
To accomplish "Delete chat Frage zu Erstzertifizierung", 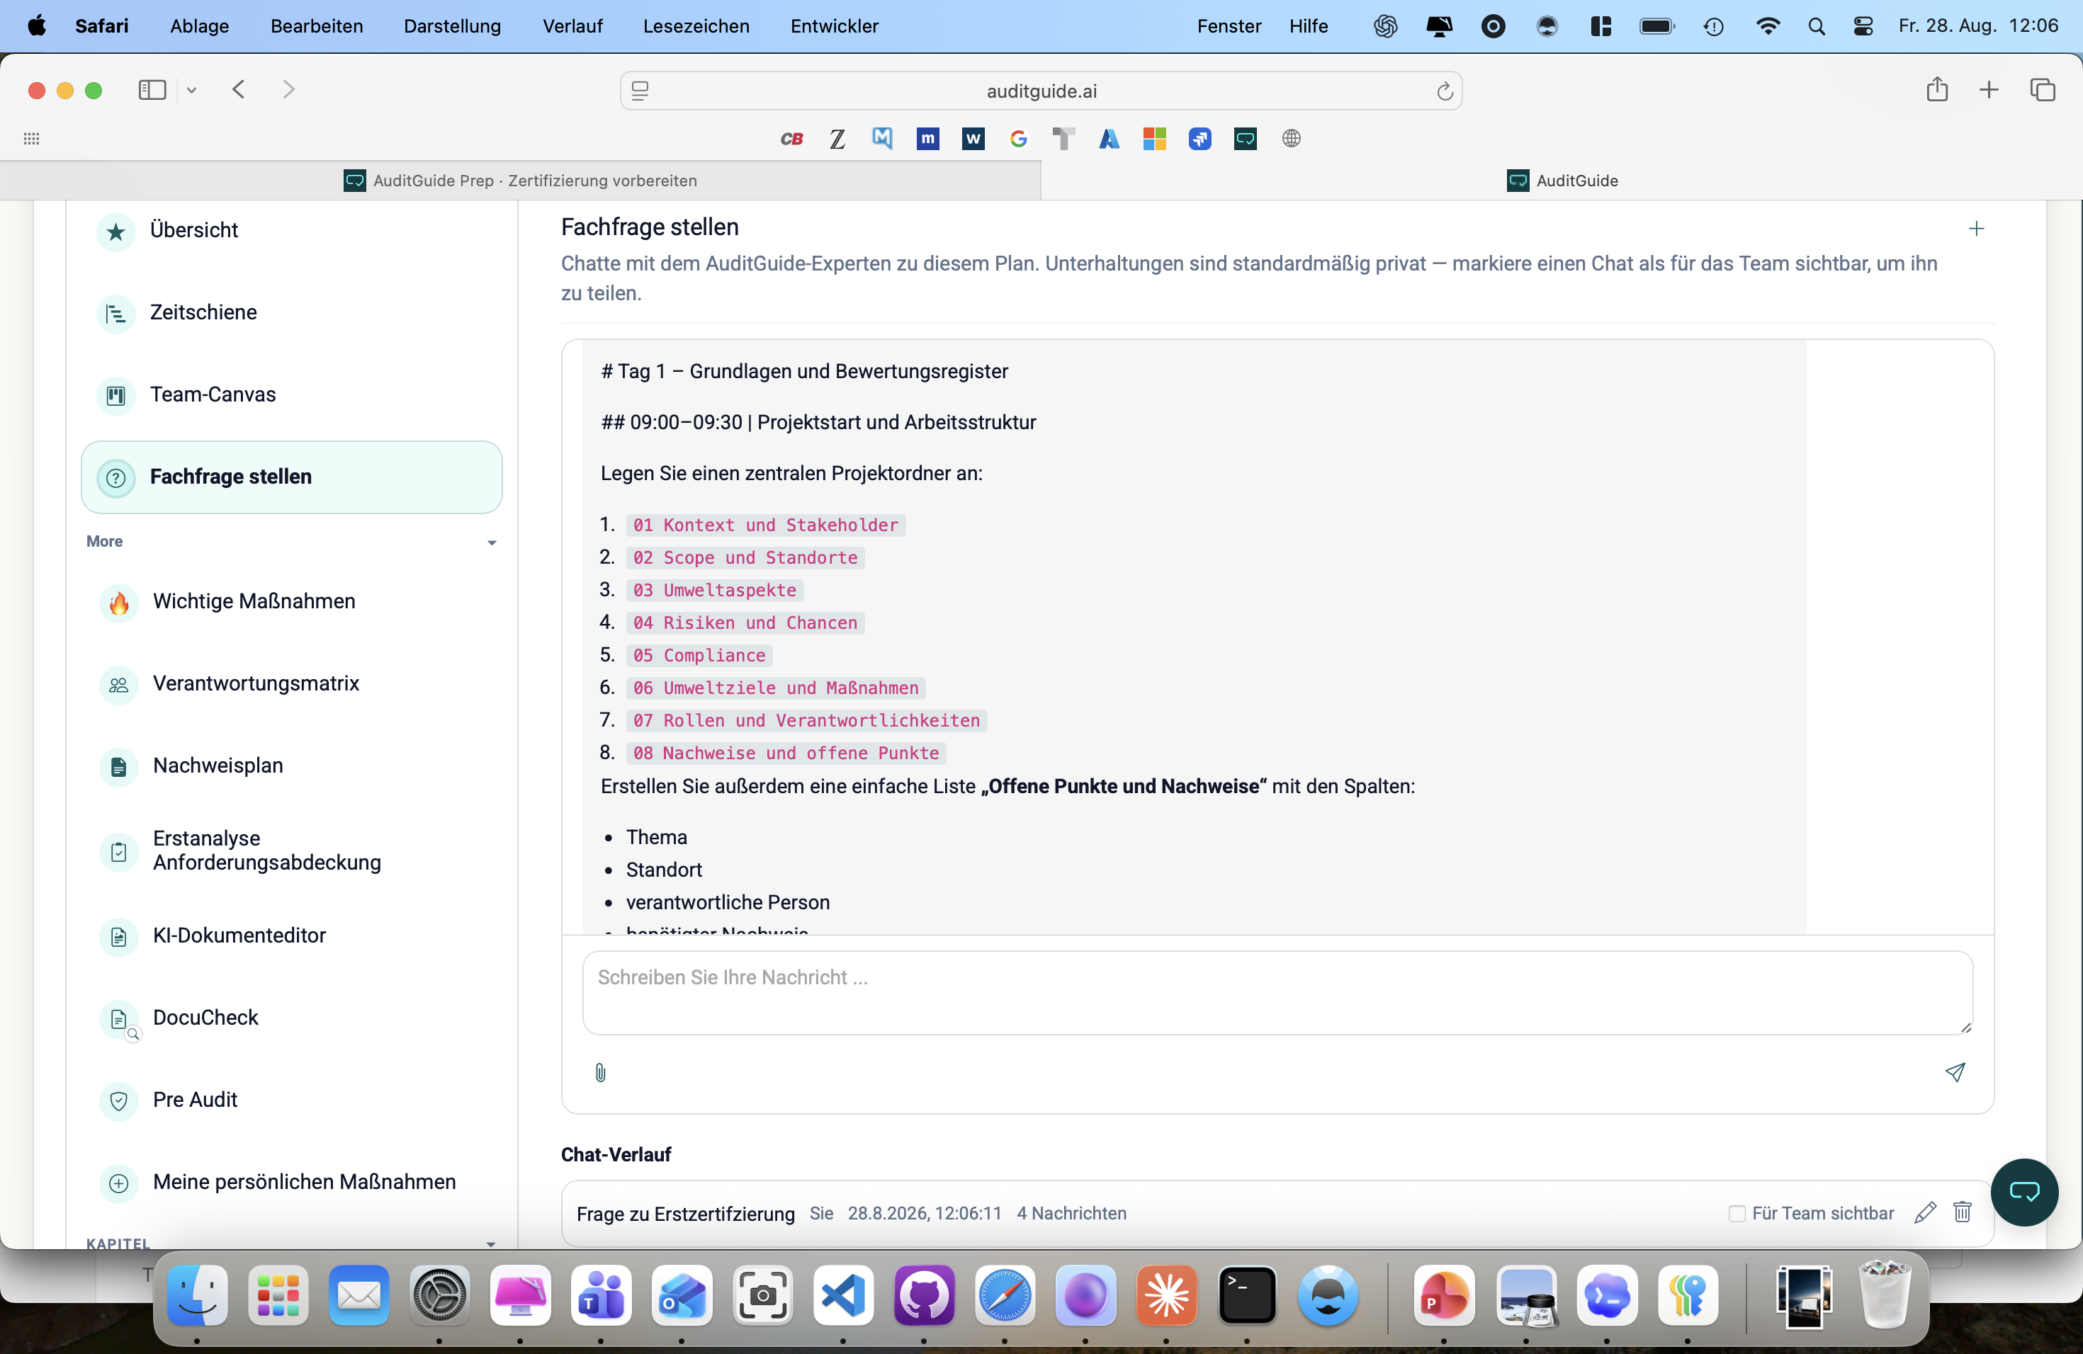I will tap(1963, 1212).
